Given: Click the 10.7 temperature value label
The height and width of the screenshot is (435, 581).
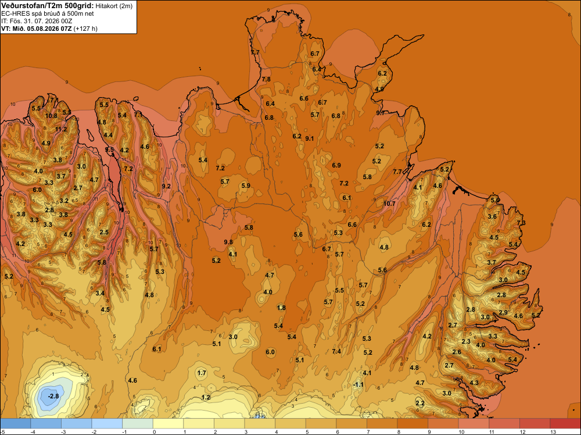Looking at the screenshot, I should 389,204.
